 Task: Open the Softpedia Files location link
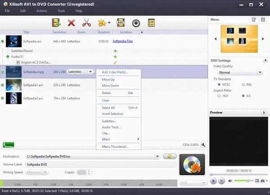[122, 41]
